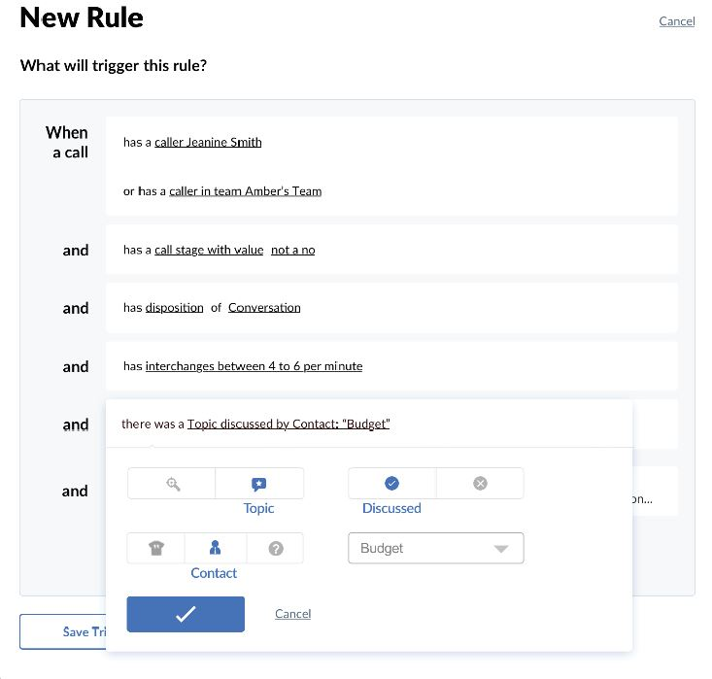The image size is (712, 679).
Task: Click the Topic discussed by Contact "Budget" summary
Action: (x=288, y=424)
